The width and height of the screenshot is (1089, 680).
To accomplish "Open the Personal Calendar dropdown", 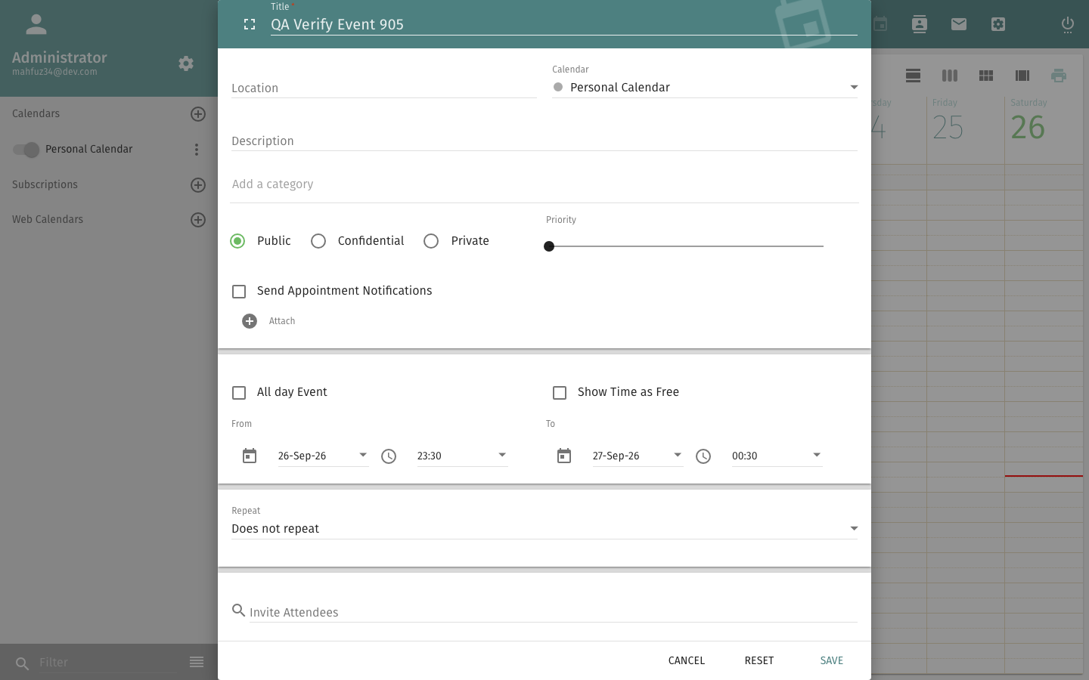I will pos(705,88).
